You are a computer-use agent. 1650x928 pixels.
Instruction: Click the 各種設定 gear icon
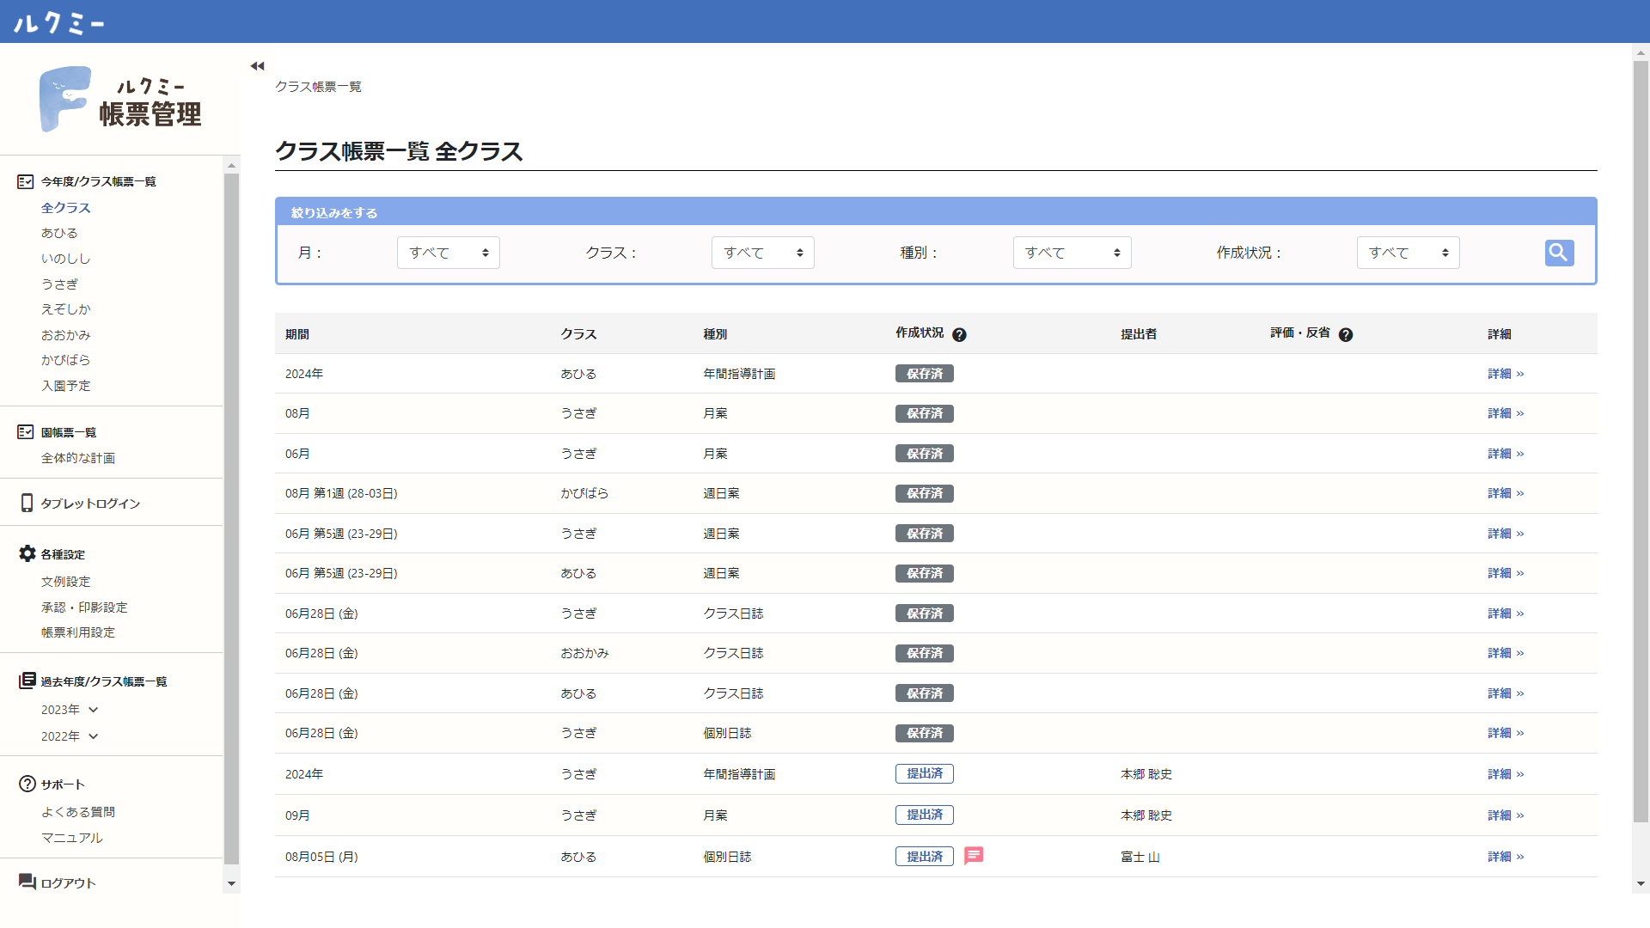(x=27, y=554)
